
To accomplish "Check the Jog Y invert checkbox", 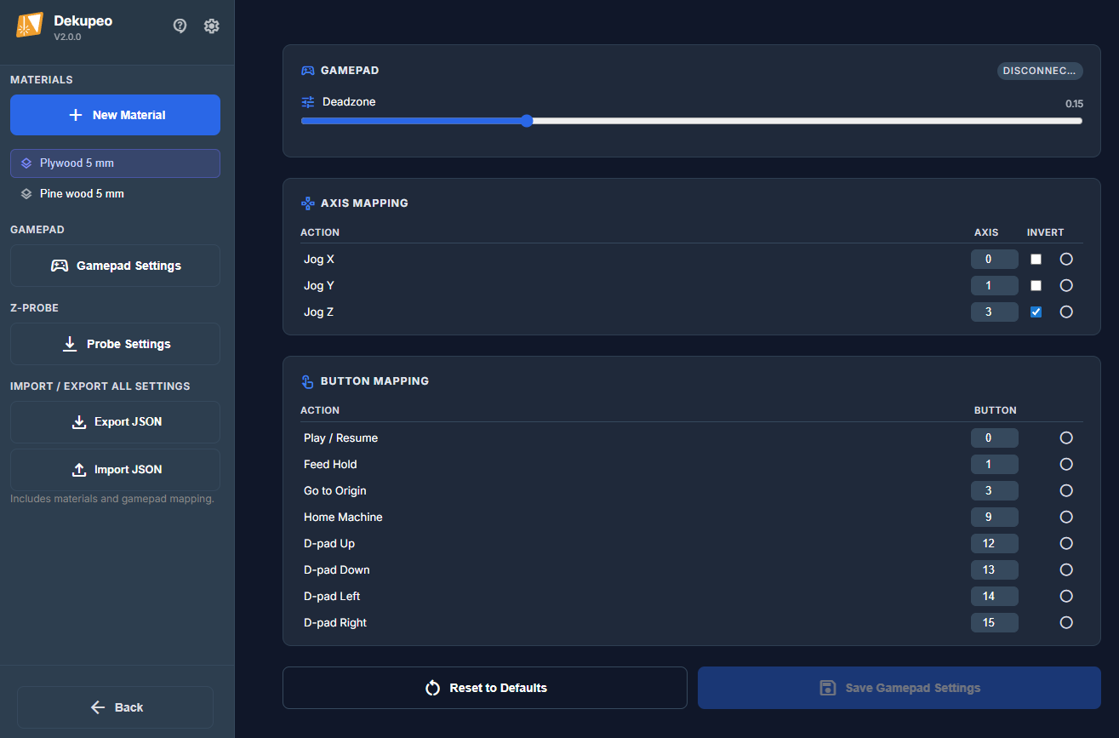I will coord(1036,285).
